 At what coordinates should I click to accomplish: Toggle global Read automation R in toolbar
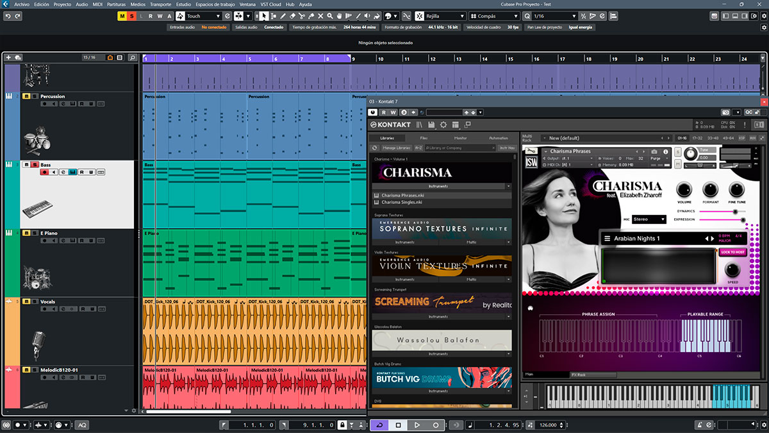coord(150,15)
